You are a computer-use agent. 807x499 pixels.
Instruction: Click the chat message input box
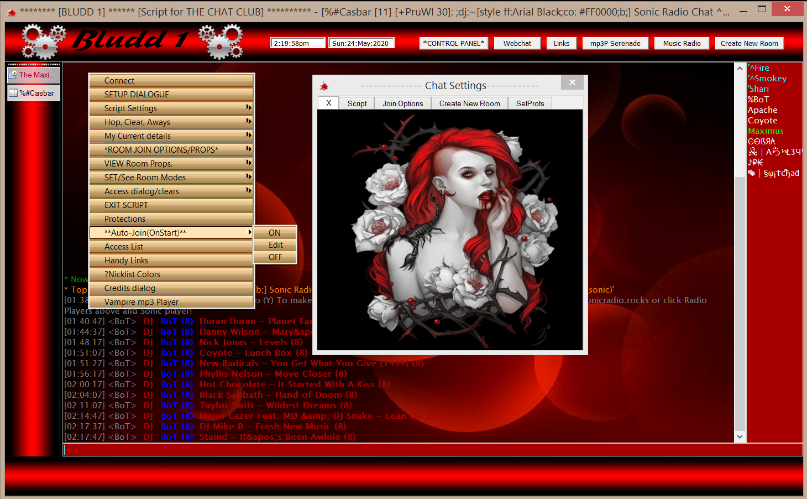click(x=433, y=450)
